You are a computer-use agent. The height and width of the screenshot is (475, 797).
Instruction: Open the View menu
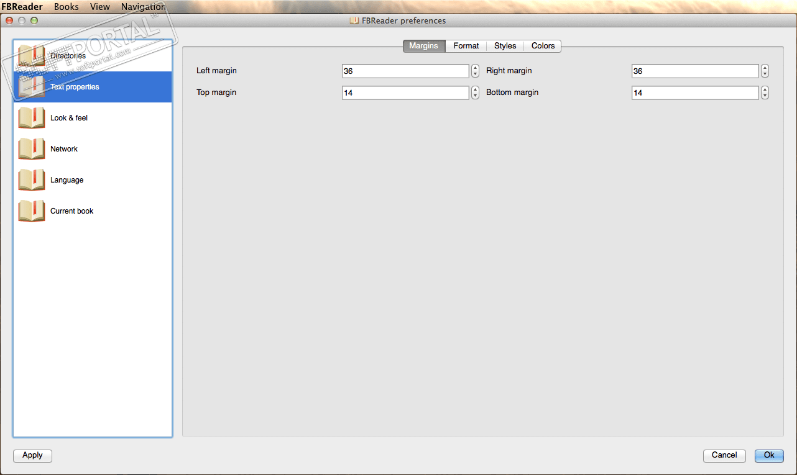pyautogui.click(x=100, y=7)
